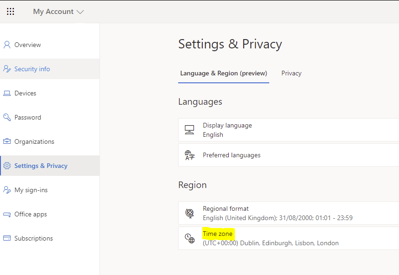
Task: Click the English (United Kingdom) format value
Action: click(x=278, y=218)
